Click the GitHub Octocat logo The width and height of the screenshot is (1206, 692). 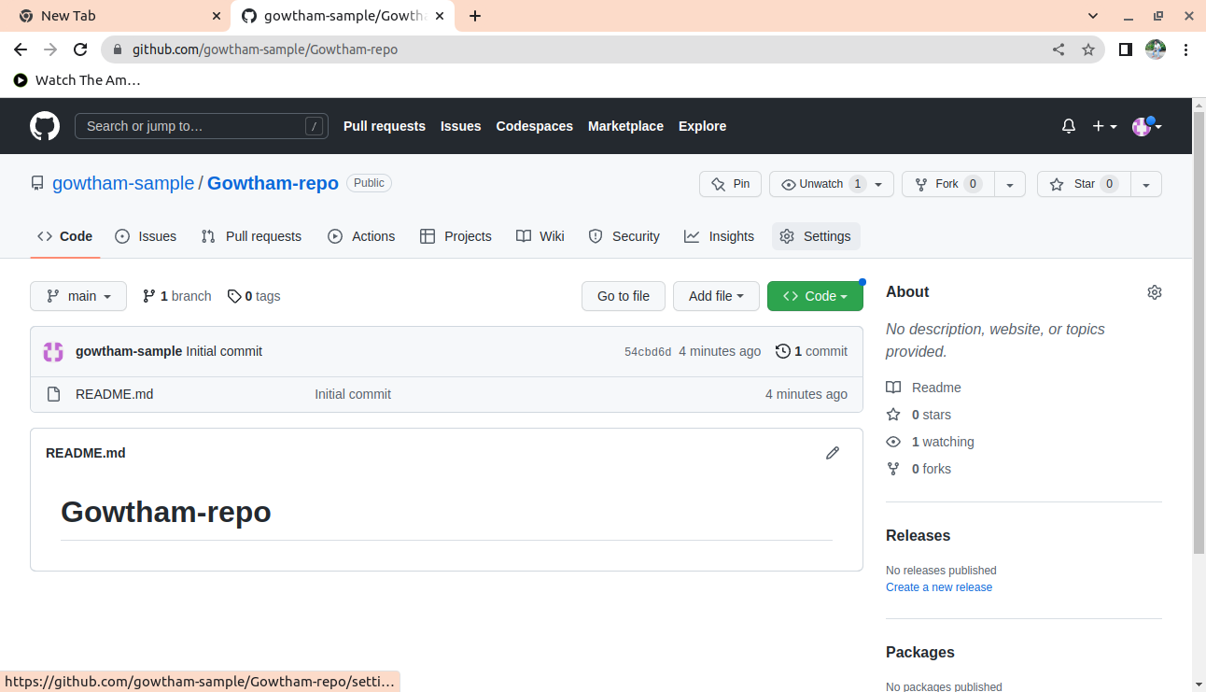[x=45, y=126]
